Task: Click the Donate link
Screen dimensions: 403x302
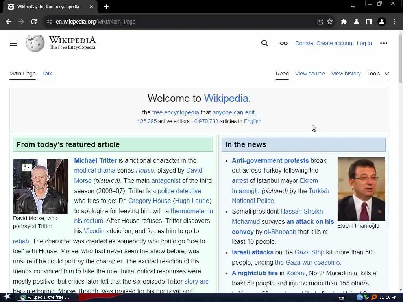Action: (x=304, y=43)
